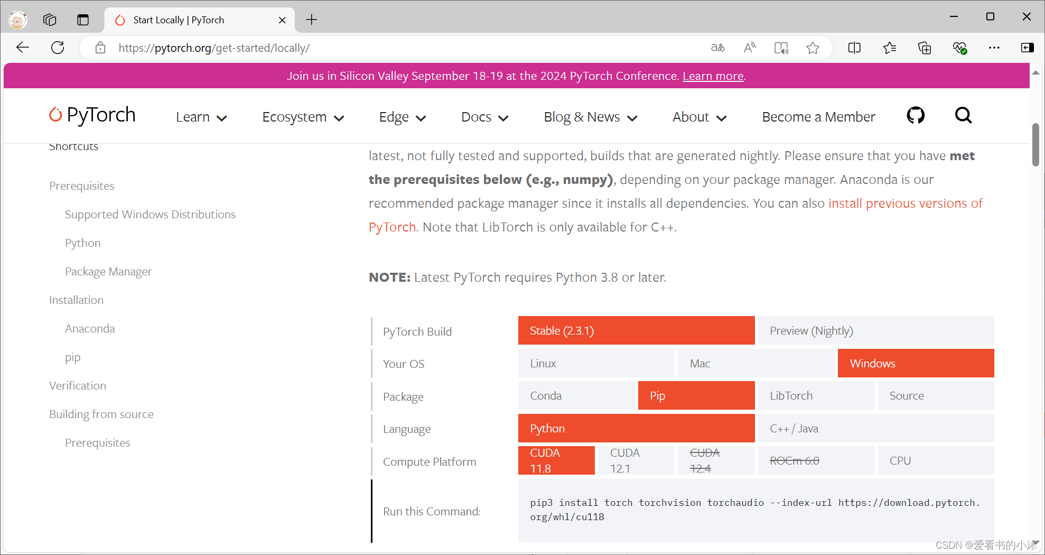Open the PyTorch site search icon
The width and height of the screenshot is (1045, 555).
(x=963, y=115)
